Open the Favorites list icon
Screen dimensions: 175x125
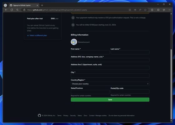[164, 10]
